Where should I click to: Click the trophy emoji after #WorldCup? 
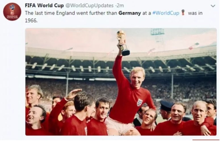183,12
